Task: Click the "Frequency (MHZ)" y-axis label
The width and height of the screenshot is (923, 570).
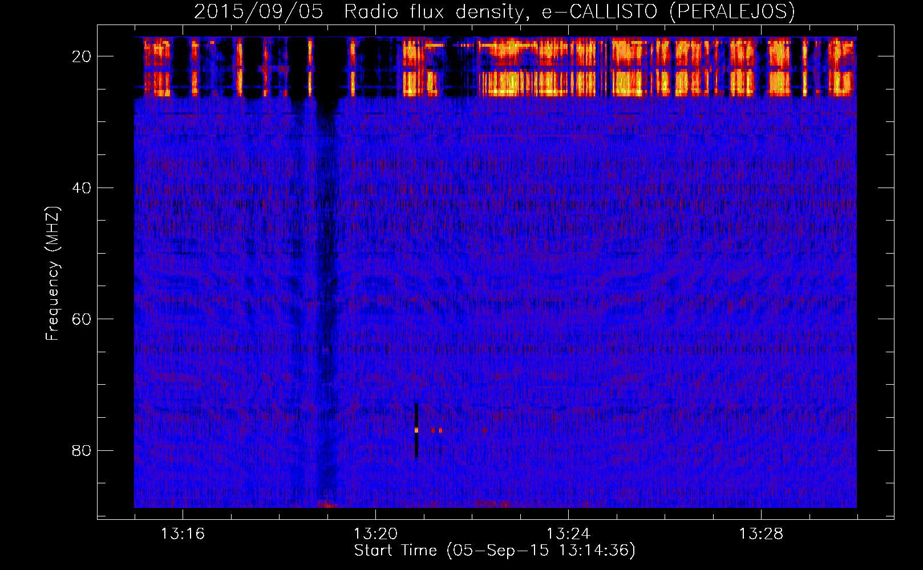Action: [x=52, y=274]
